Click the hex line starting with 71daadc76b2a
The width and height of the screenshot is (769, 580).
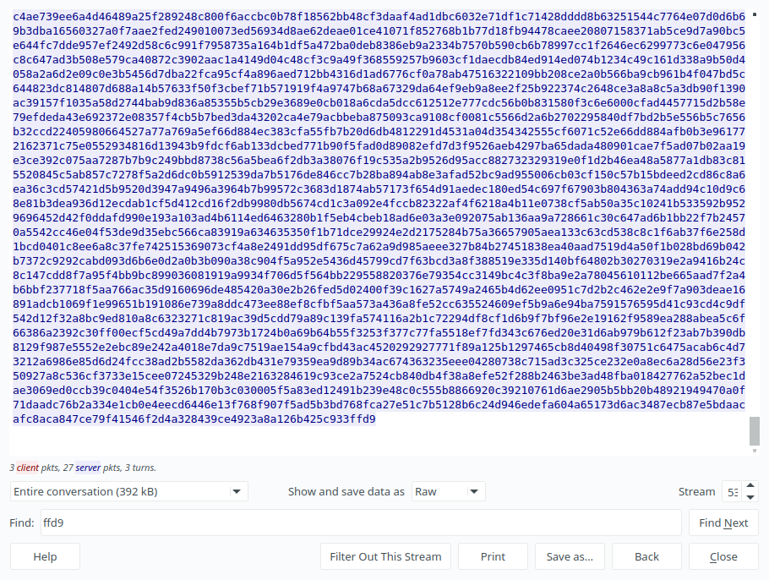379,405
